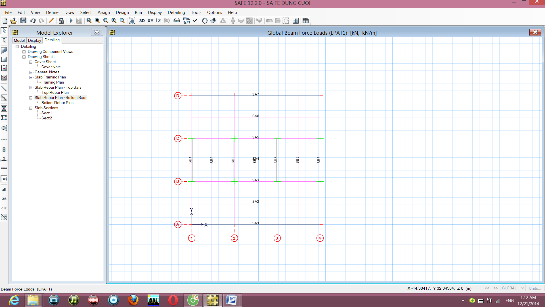Expand General Notes node
The height and width of the screenshot is (307, 545).
point(31,72)
